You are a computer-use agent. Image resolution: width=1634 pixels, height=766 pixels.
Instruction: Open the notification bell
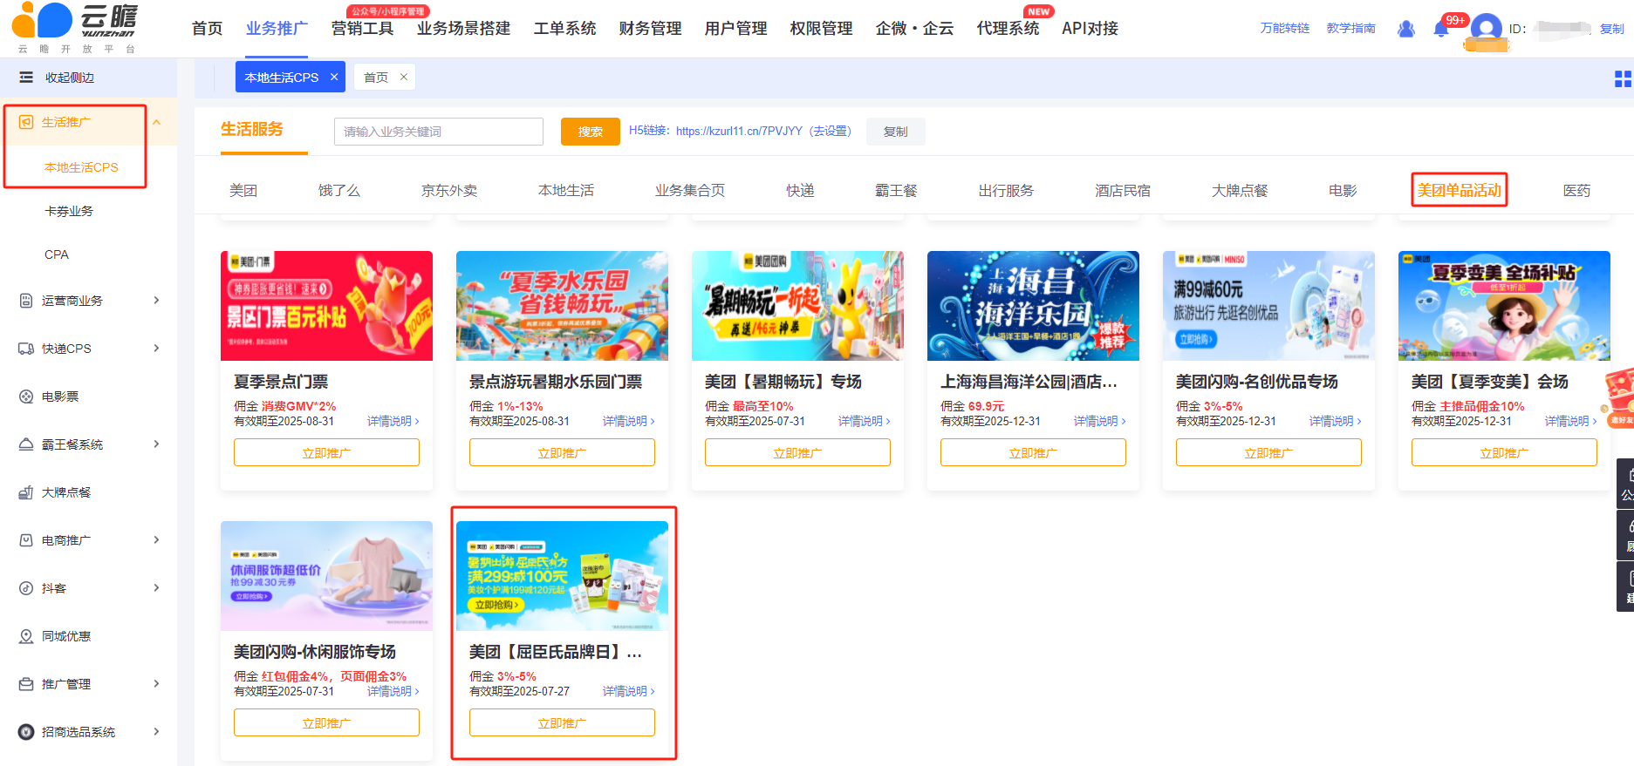1441,29
